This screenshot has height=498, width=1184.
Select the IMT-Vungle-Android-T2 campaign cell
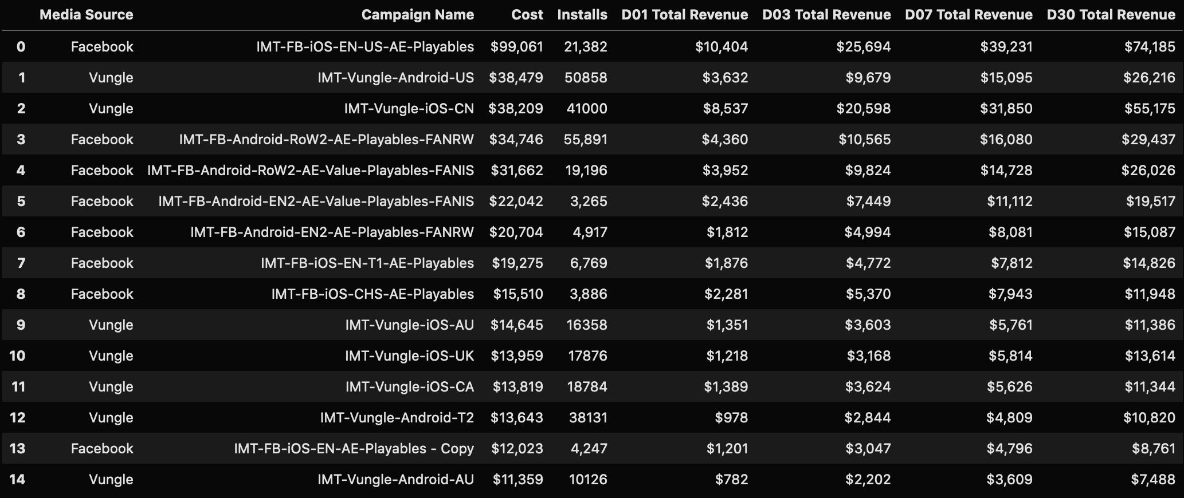tap(397, 418)
